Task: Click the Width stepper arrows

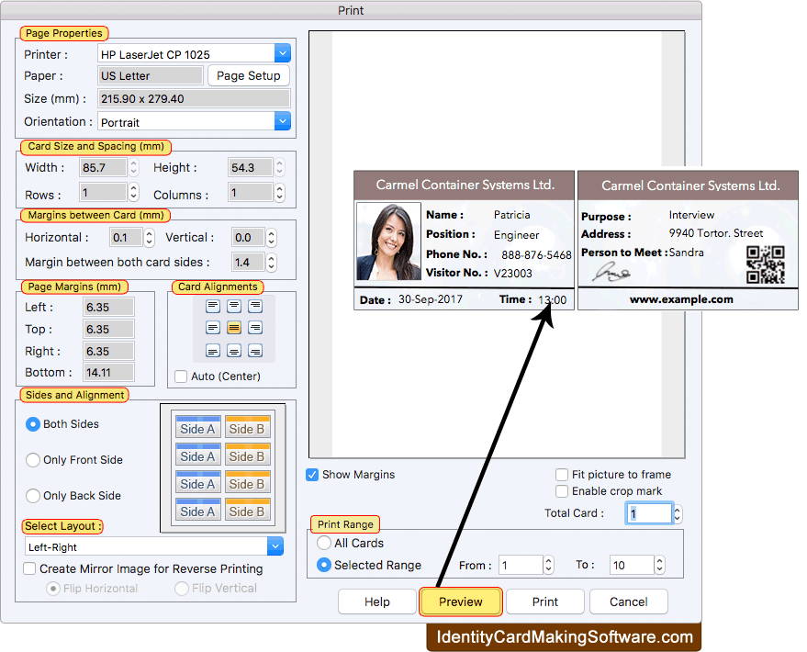Action: (134, 168)
